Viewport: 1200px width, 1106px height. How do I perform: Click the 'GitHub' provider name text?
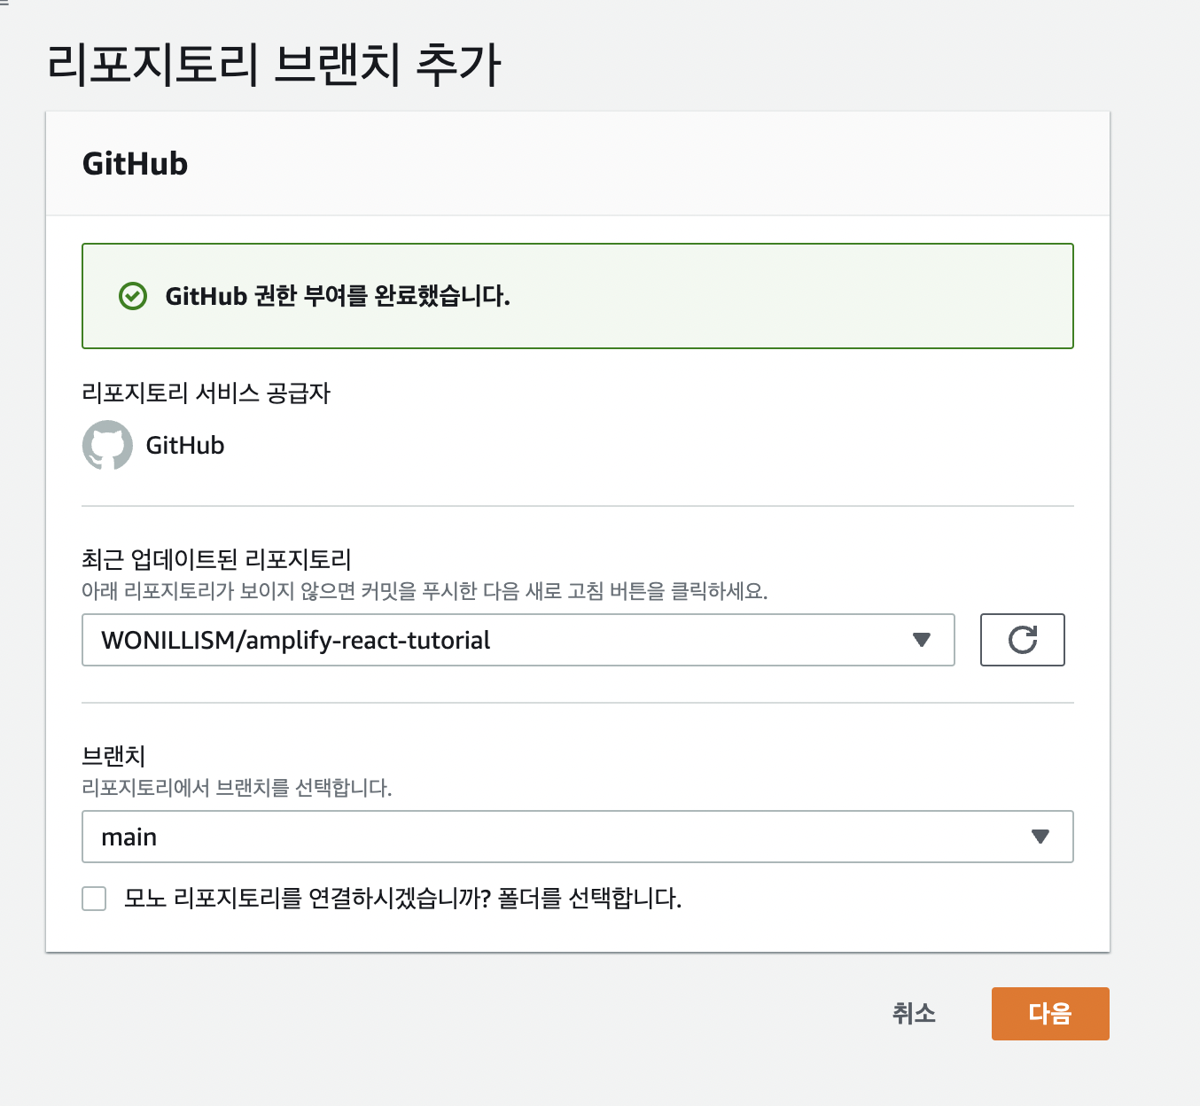pyautogui.click(x=185, y=445)
